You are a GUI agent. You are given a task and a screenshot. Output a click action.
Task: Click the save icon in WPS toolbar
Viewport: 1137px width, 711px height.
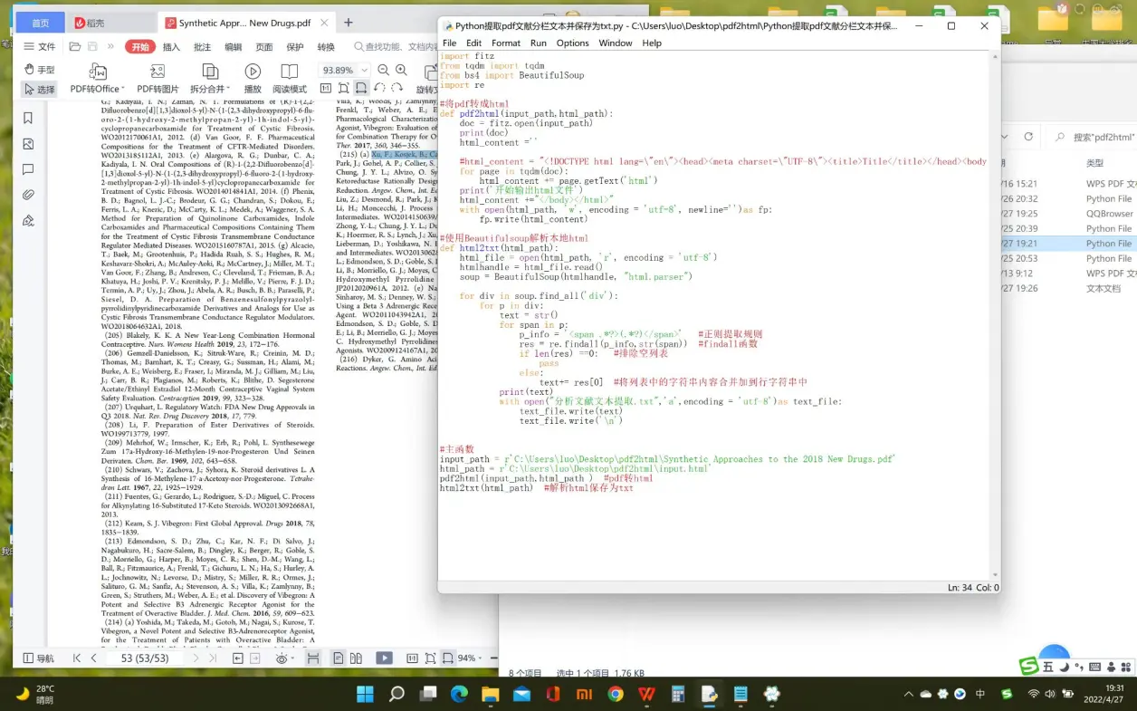point(92,46)
